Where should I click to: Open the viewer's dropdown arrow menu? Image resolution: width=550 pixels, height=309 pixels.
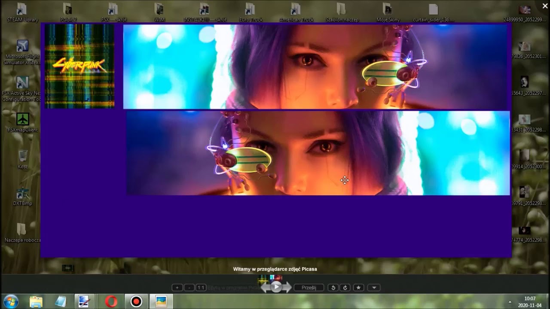click(x=374, y=288)
